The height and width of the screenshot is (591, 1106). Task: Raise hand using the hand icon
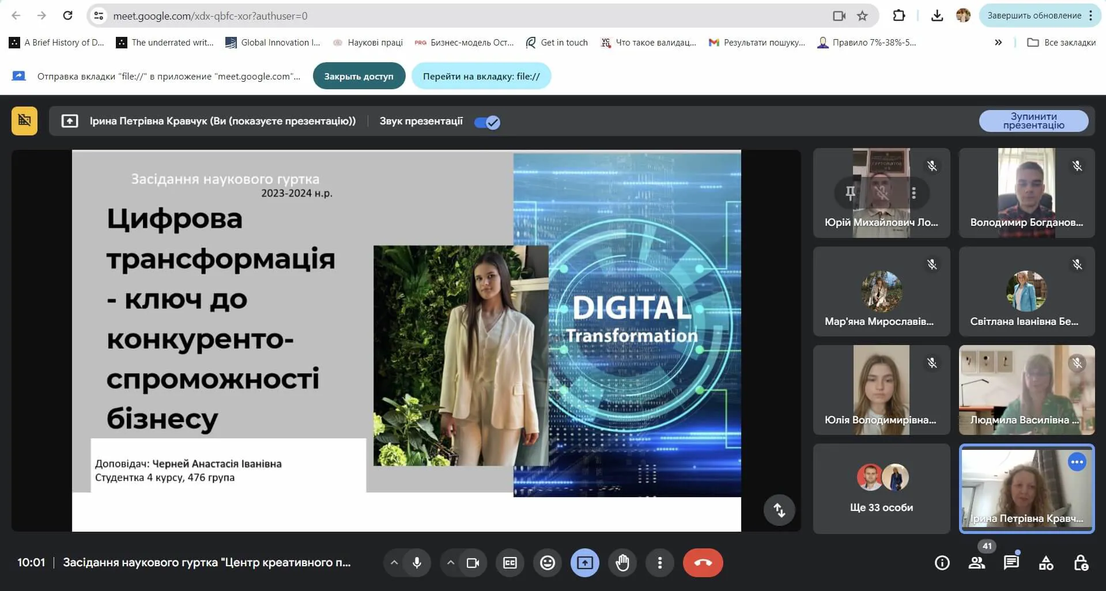[622, 563]
